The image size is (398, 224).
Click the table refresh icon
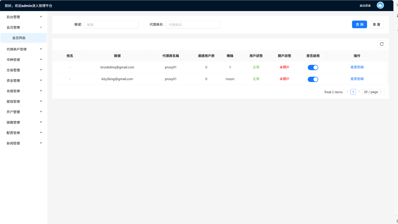382,44
